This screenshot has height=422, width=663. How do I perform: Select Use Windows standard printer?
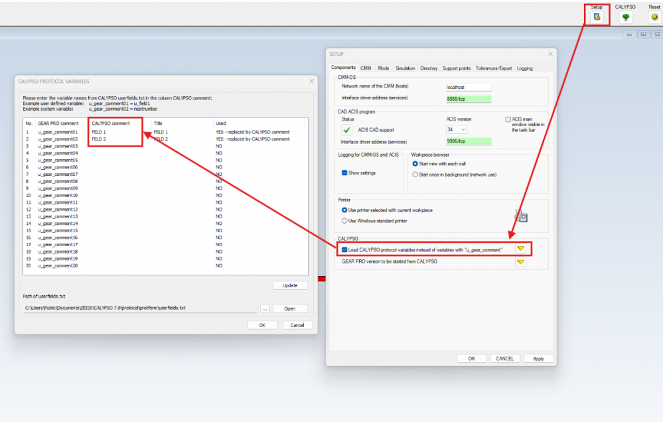click(344, 221)
